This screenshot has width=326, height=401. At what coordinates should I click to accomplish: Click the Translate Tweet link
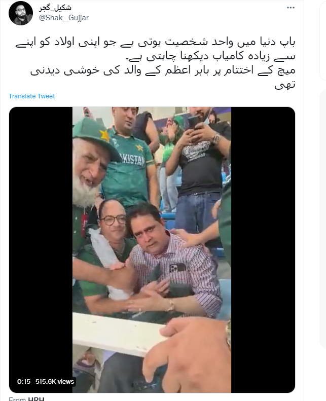(x=32, y=96)
